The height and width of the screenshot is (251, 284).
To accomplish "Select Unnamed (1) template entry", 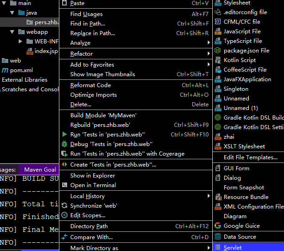I will pos(248,108).
